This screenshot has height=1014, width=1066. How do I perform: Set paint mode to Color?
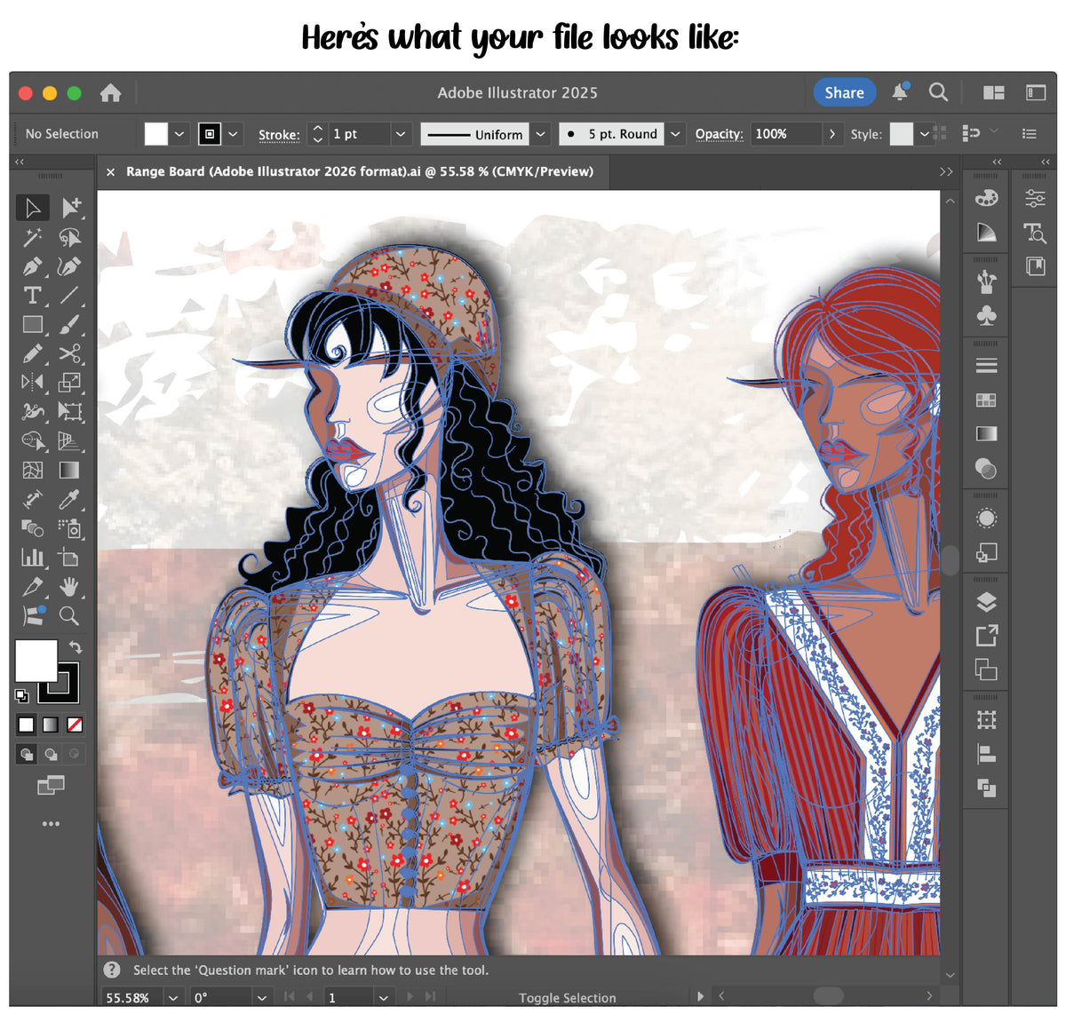(x=27, y=725)
